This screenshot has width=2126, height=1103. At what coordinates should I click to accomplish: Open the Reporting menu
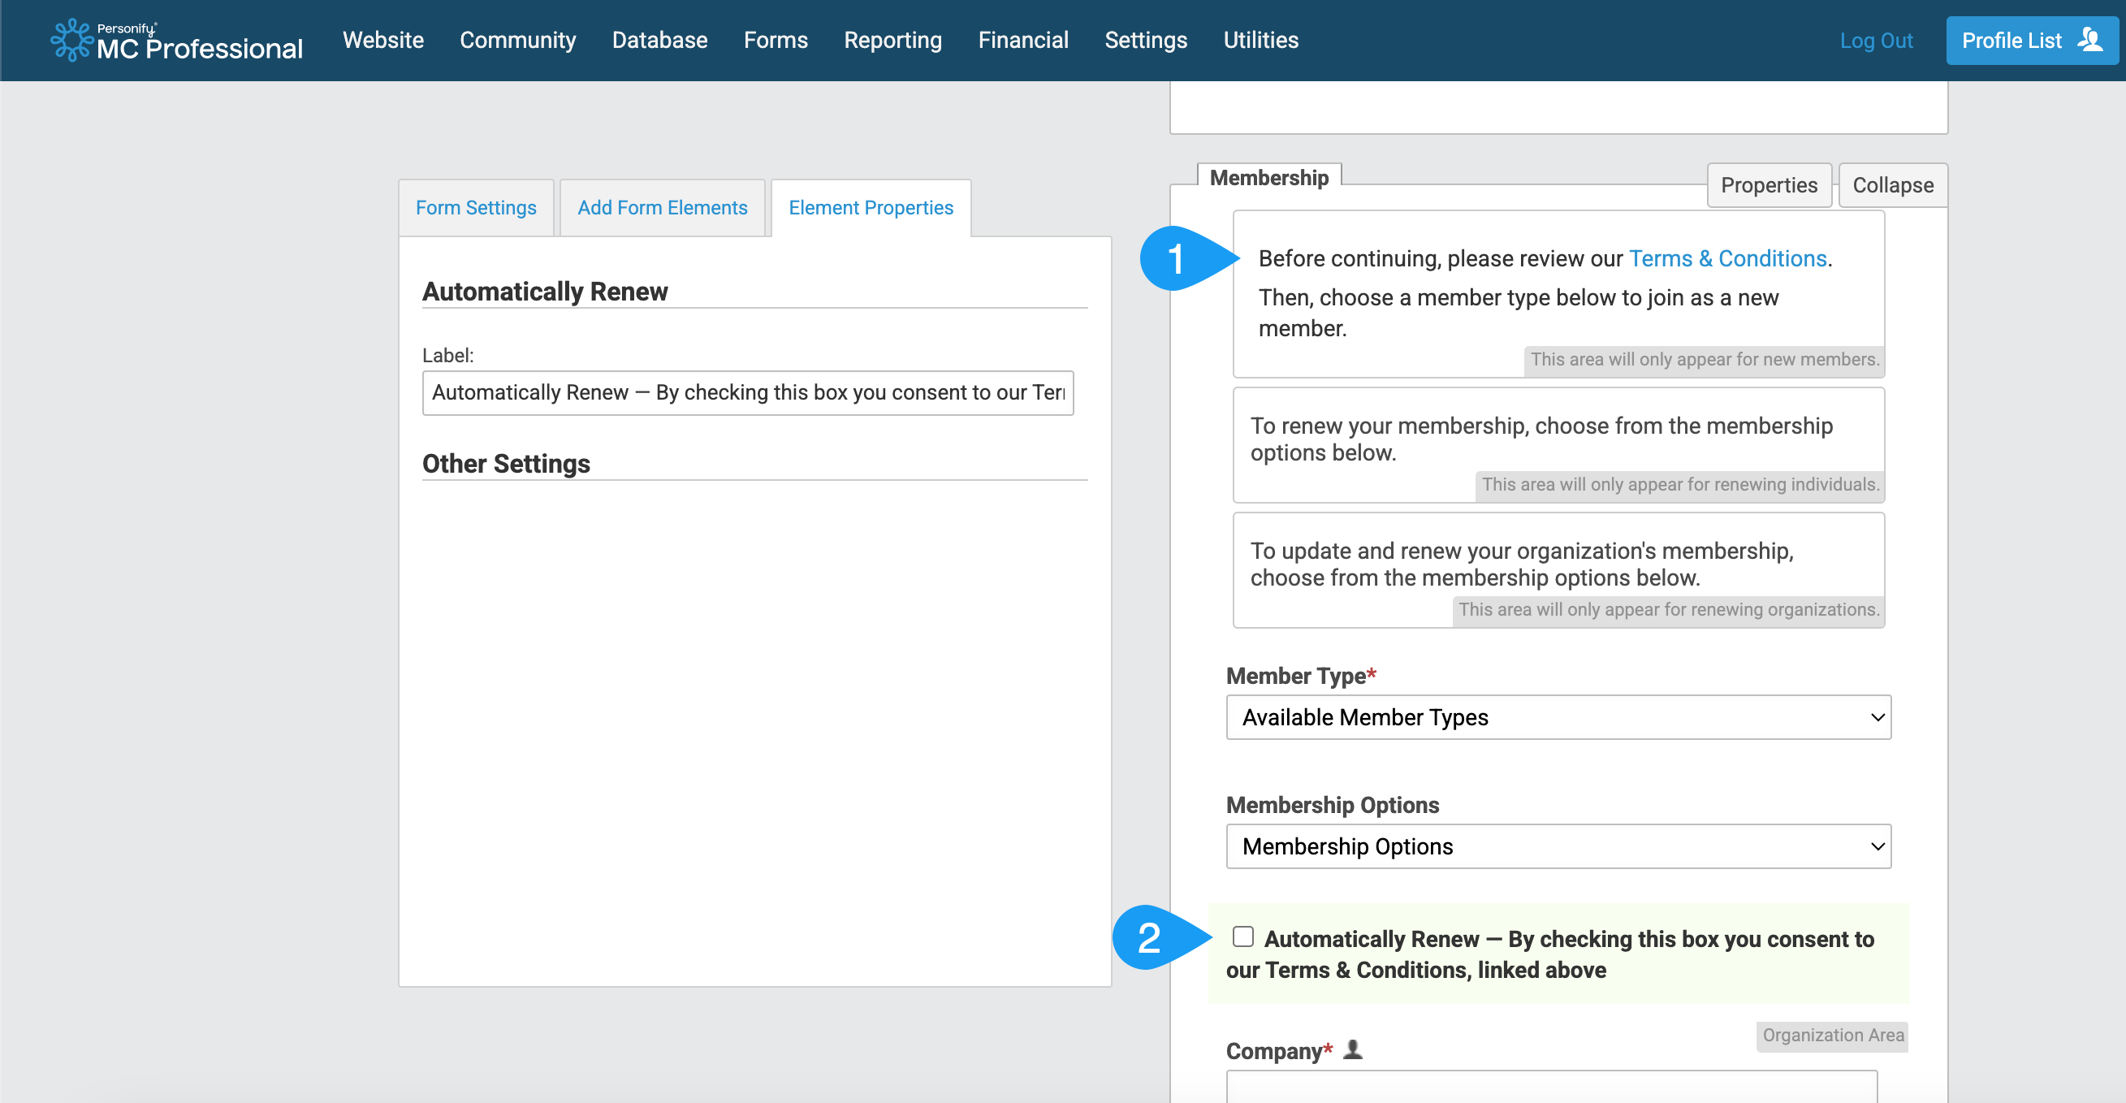(x=892, y=40)
